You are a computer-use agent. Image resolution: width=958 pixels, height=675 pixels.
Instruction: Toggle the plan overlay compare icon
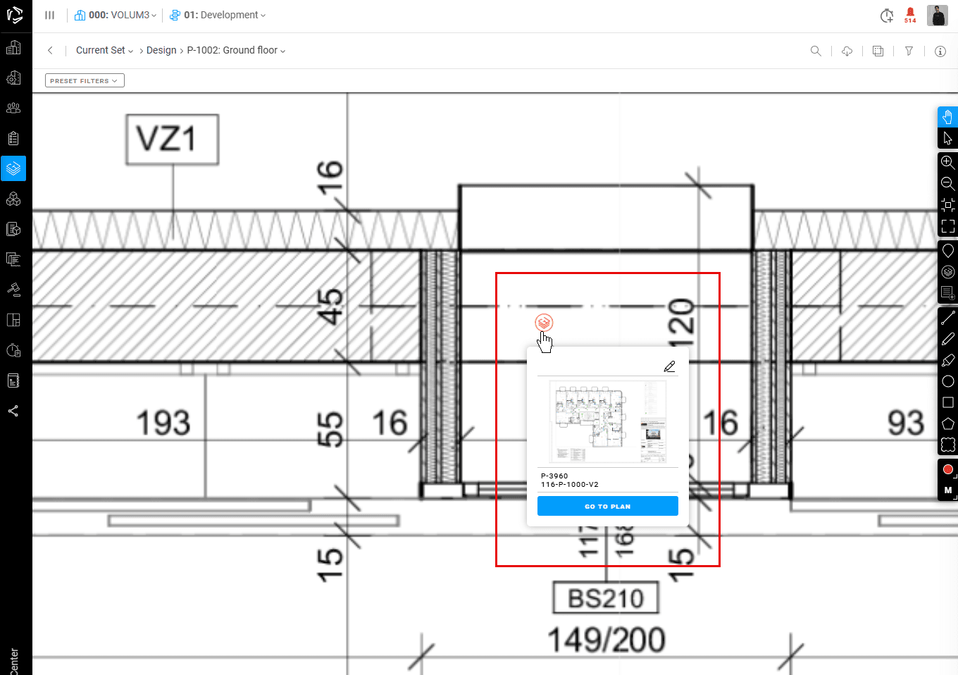pyautogui.click(x=878, y=51)
